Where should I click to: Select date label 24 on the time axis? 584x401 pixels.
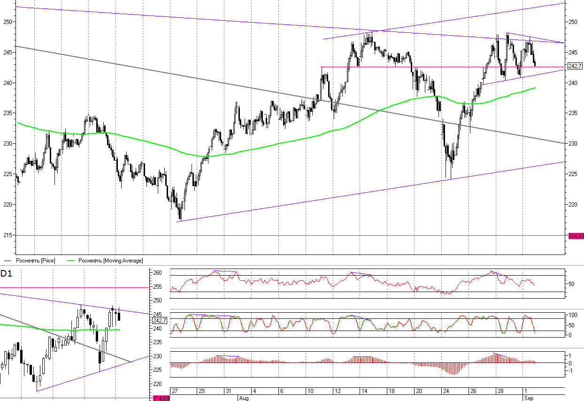tap(445, 391)
